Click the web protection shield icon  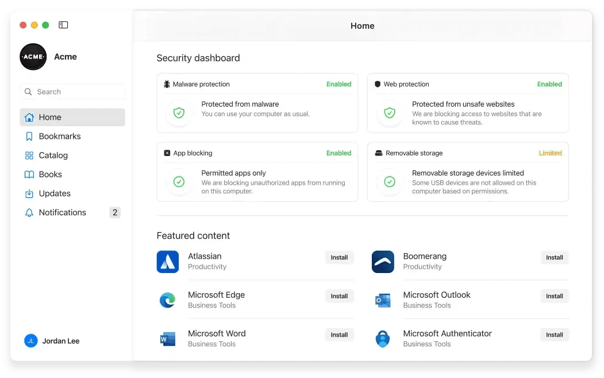pyautogui.click(x=378, y=84)
